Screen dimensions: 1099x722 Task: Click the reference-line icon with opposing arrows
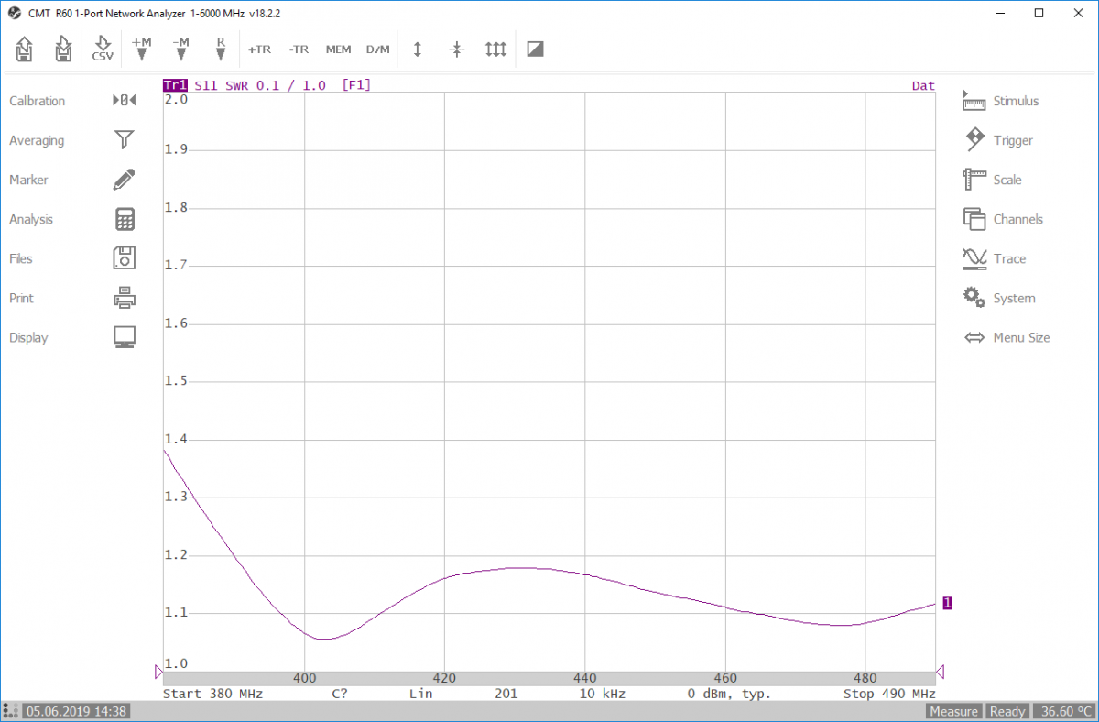click(457, 49)
